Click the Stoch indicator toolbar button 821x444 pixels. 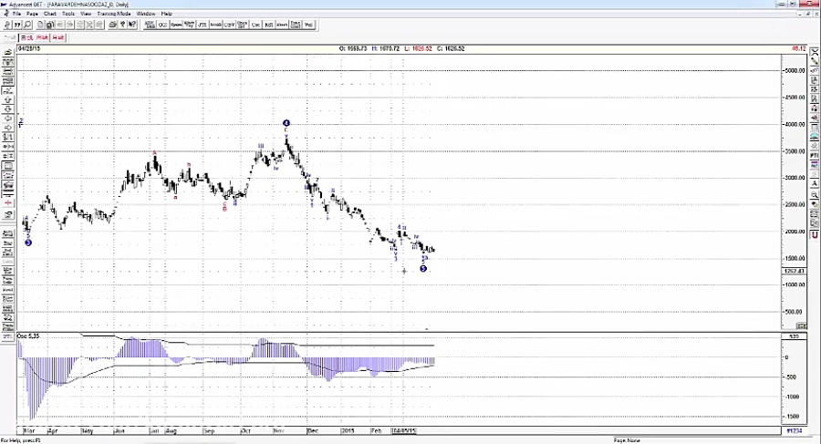[x=283, y=25]
